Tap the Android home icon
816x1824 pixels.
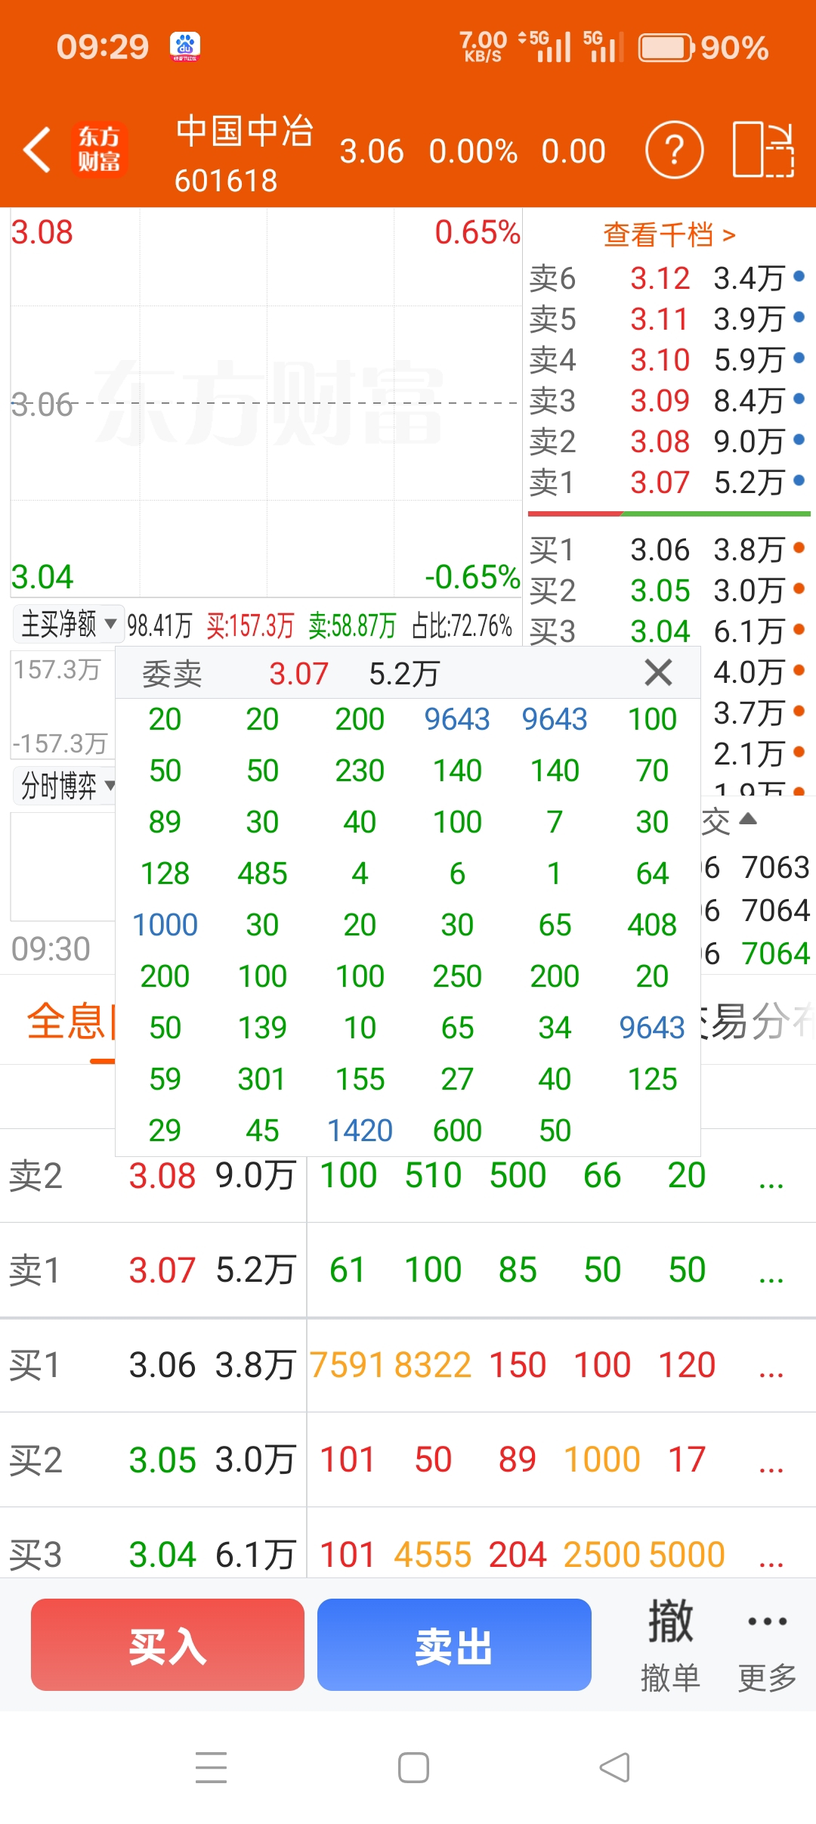tap(413, 1767)
